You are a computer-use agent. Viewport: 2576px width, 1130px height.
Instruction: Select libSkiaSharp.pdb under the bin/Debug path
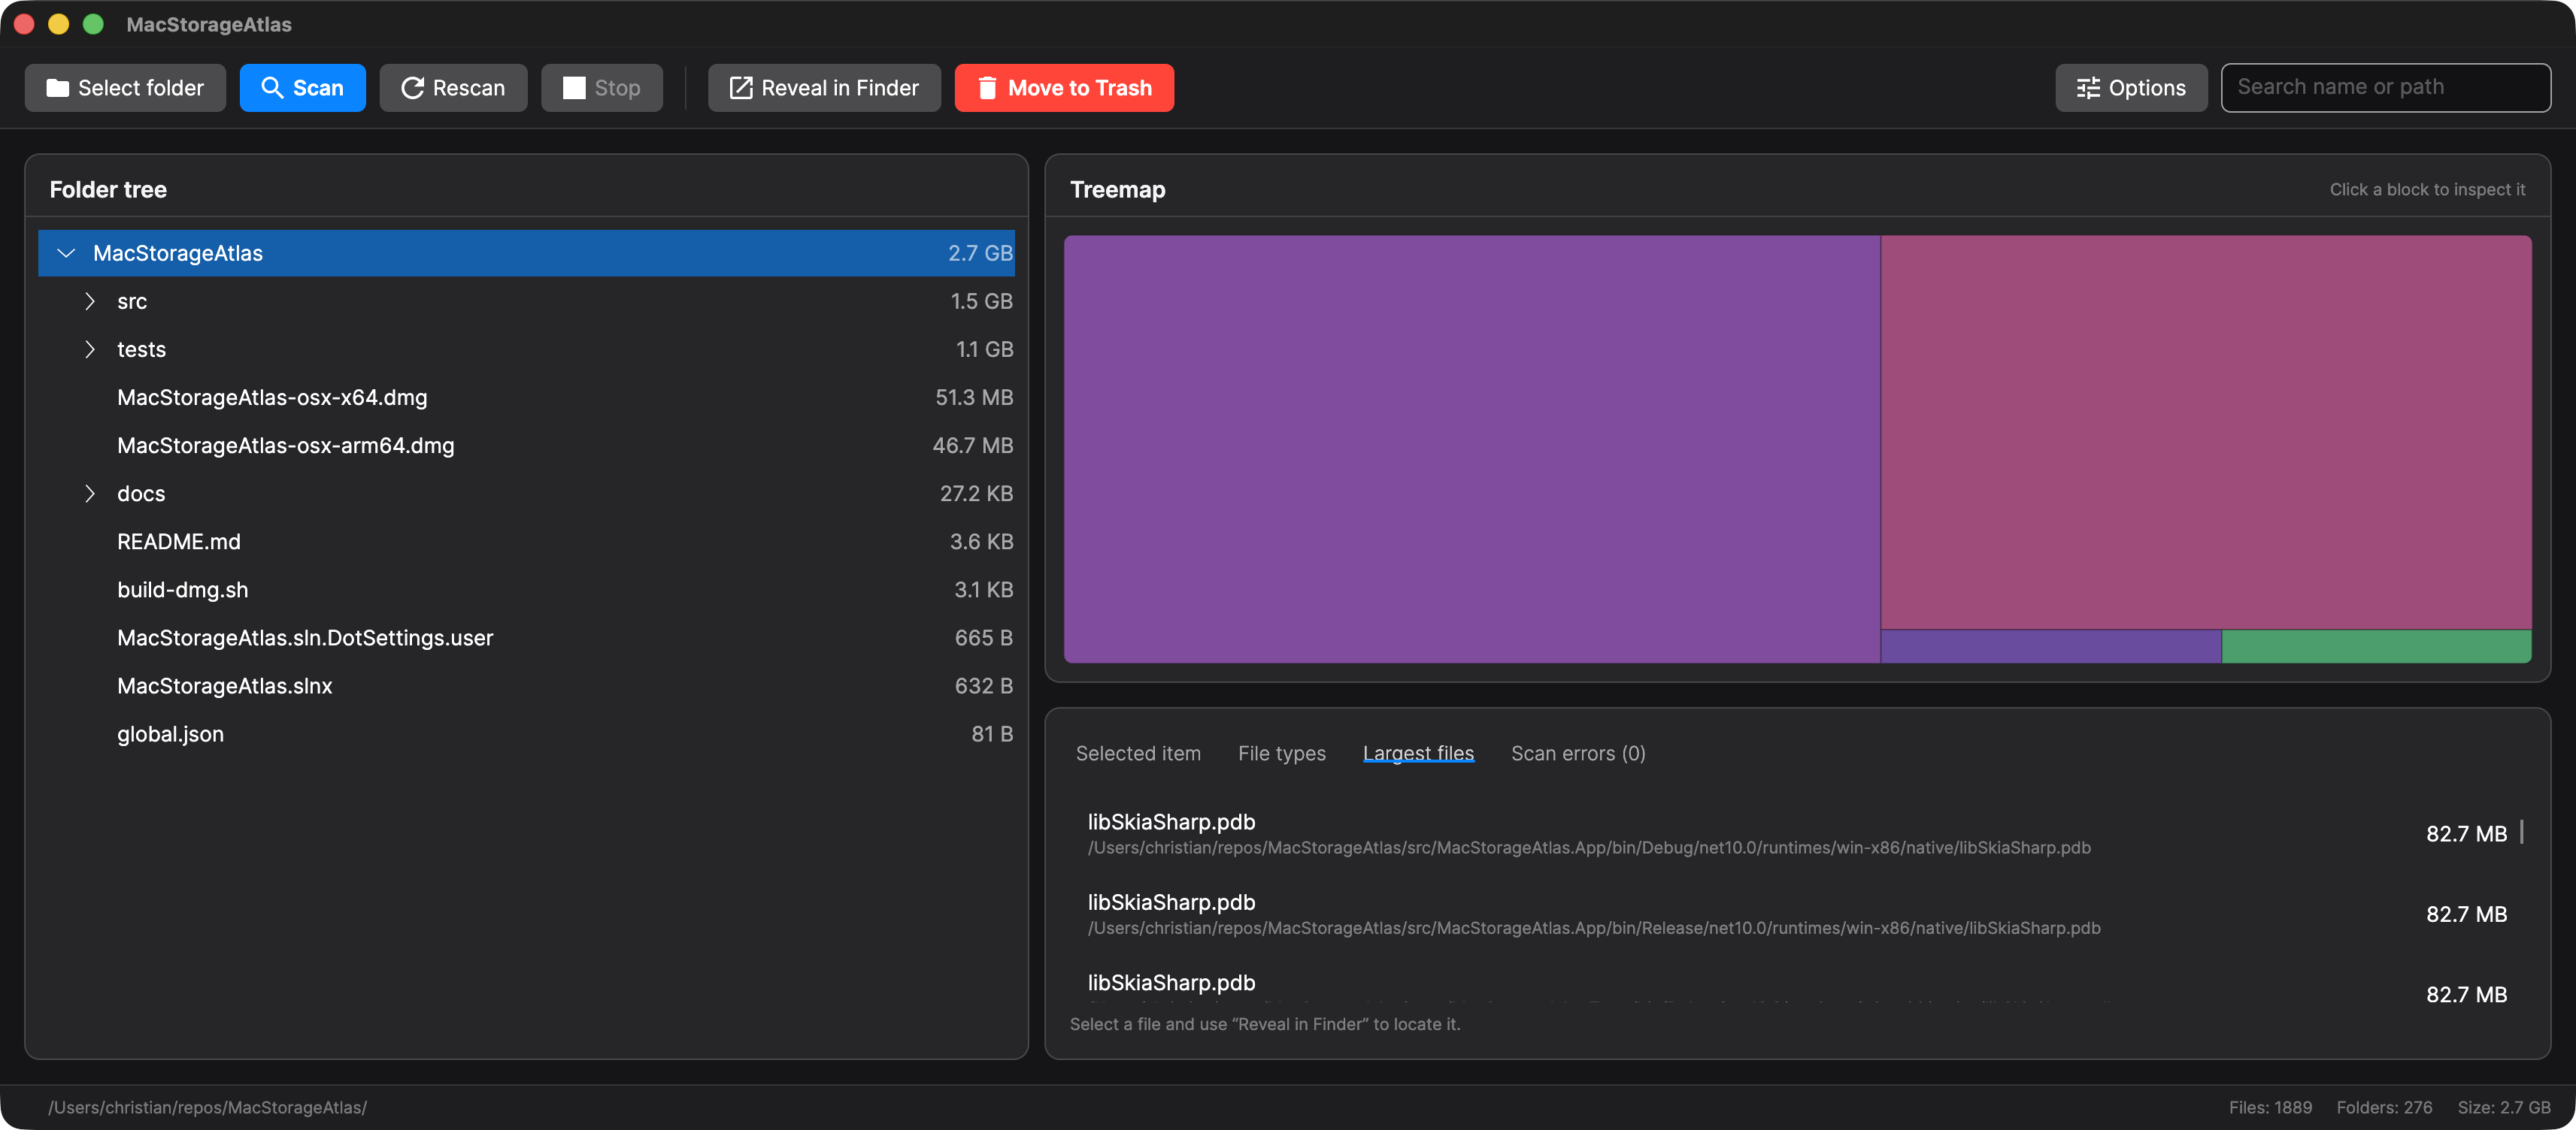pos(1796,834)
